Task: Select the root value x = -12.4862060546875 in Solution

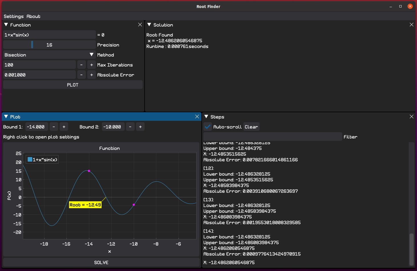Action: [175, 41]
